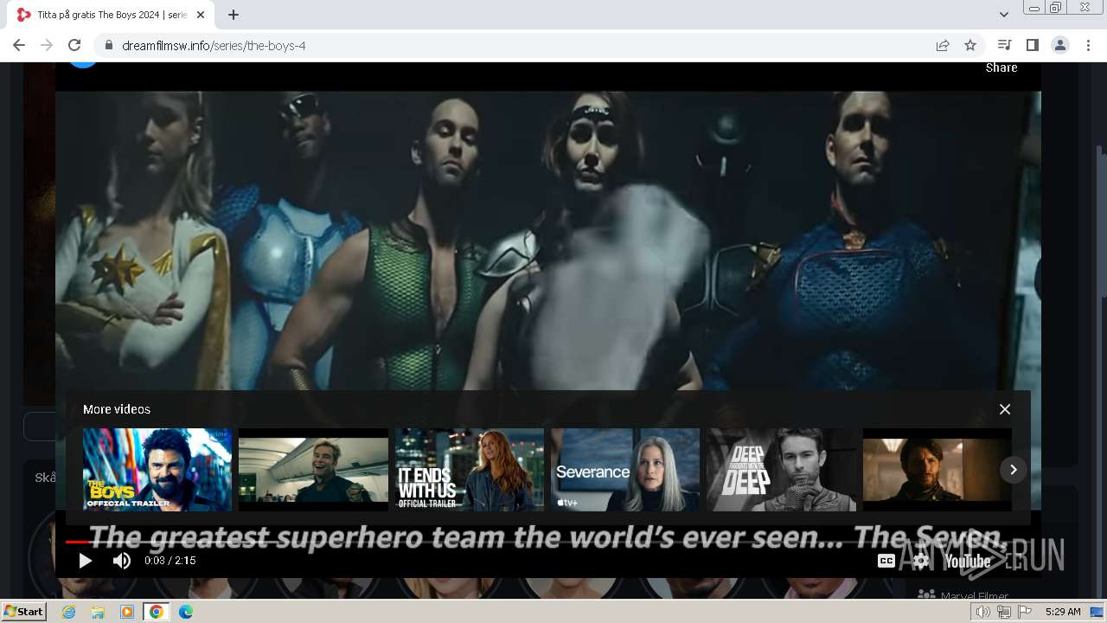Go back in browser history

tap(19, 45)
